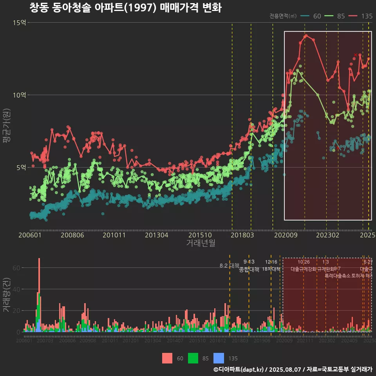Click the '자료=국토교통부 실거래가' source text
This screenshot has width=376, height=376.
click(x=339, y=369)
